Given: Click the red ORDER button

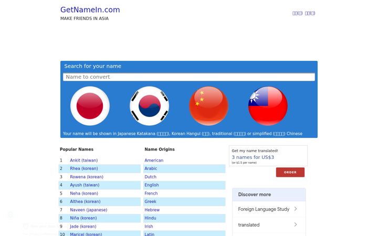Looking at the screenshot, I should pos(290,172).
